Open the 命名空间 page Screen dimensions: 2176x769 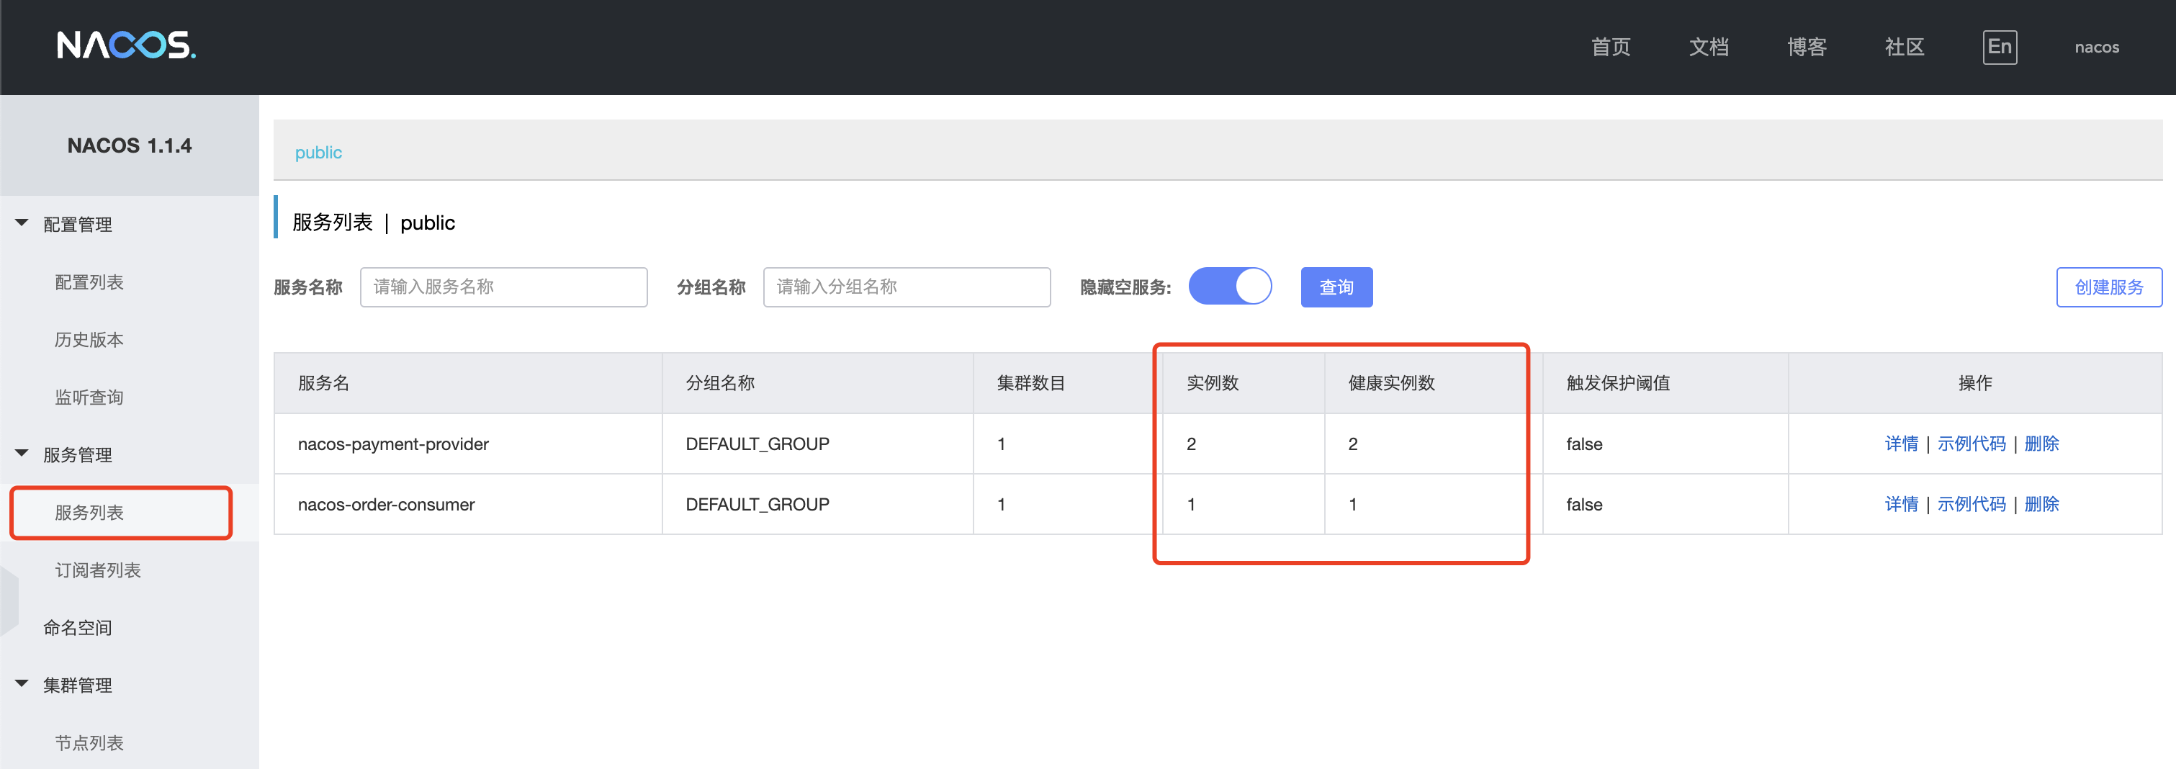(78, 628)
